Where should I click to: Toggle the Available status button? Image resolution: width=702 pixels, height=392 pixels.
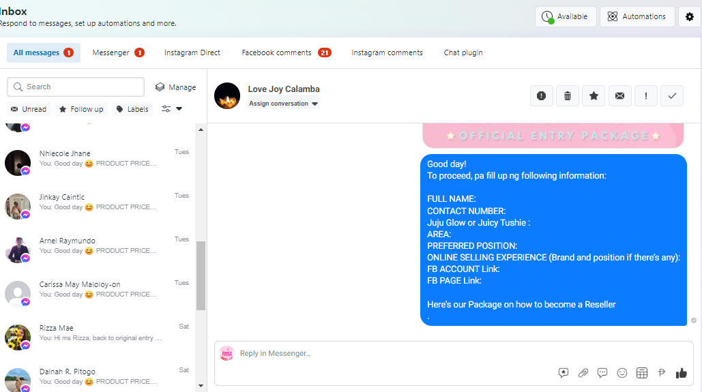click(x=566, y=16)
